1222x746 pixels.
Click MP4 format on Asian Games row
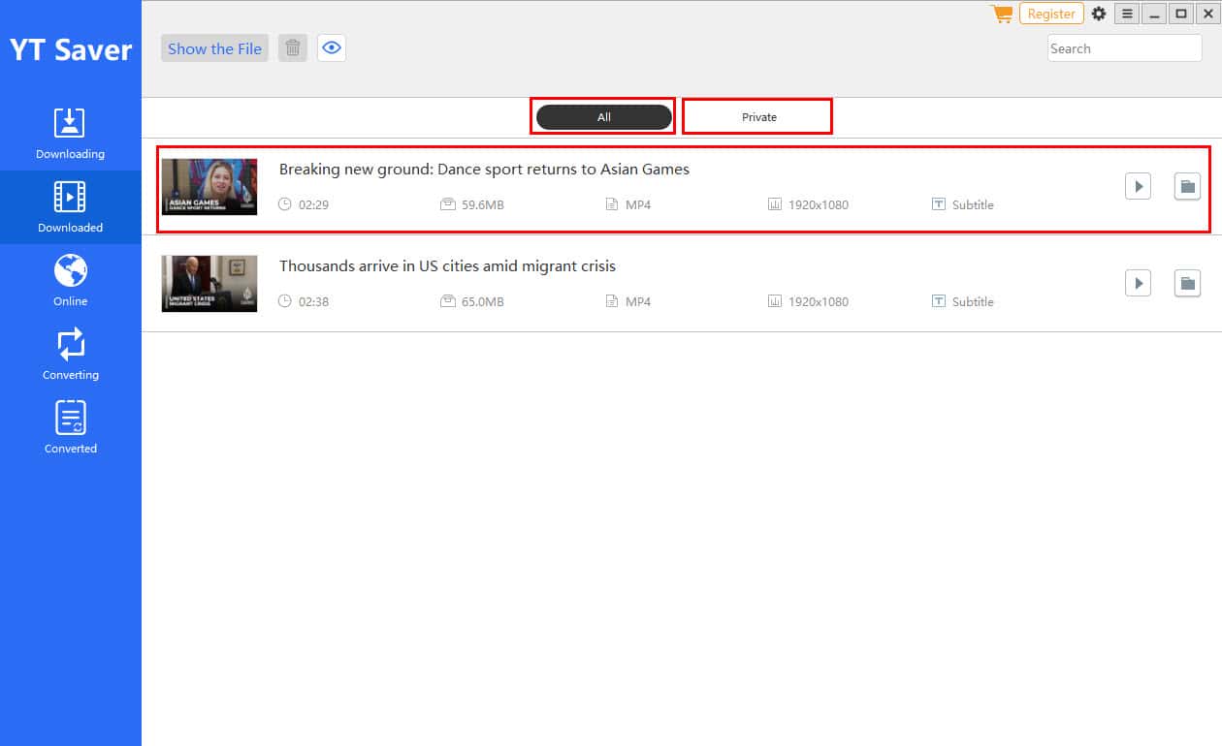click(x=638, y=205)
